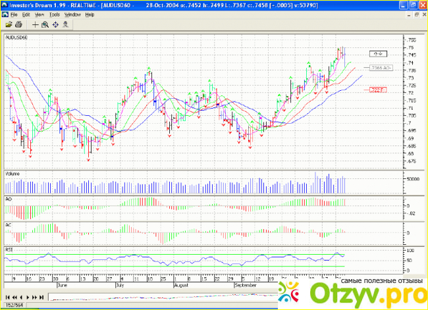Image resolution: width=428 pixels, height=310 pixels.
Task: Click the up/down arrows box on chart
Action: pos(377,53)
